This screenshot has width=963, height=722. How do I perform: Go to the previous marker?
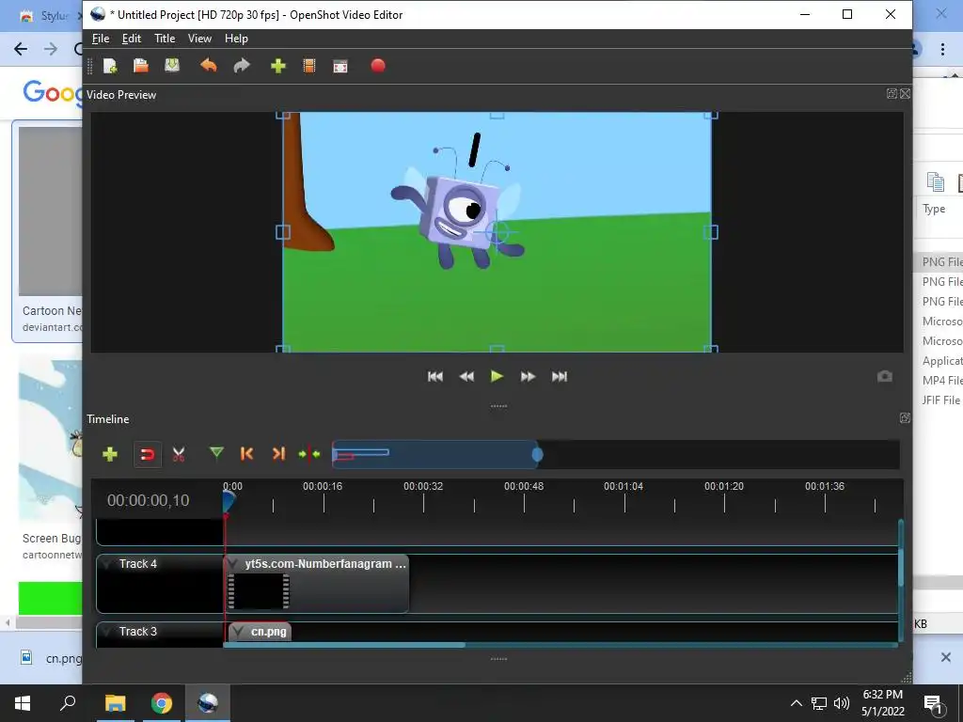[247, 454]
